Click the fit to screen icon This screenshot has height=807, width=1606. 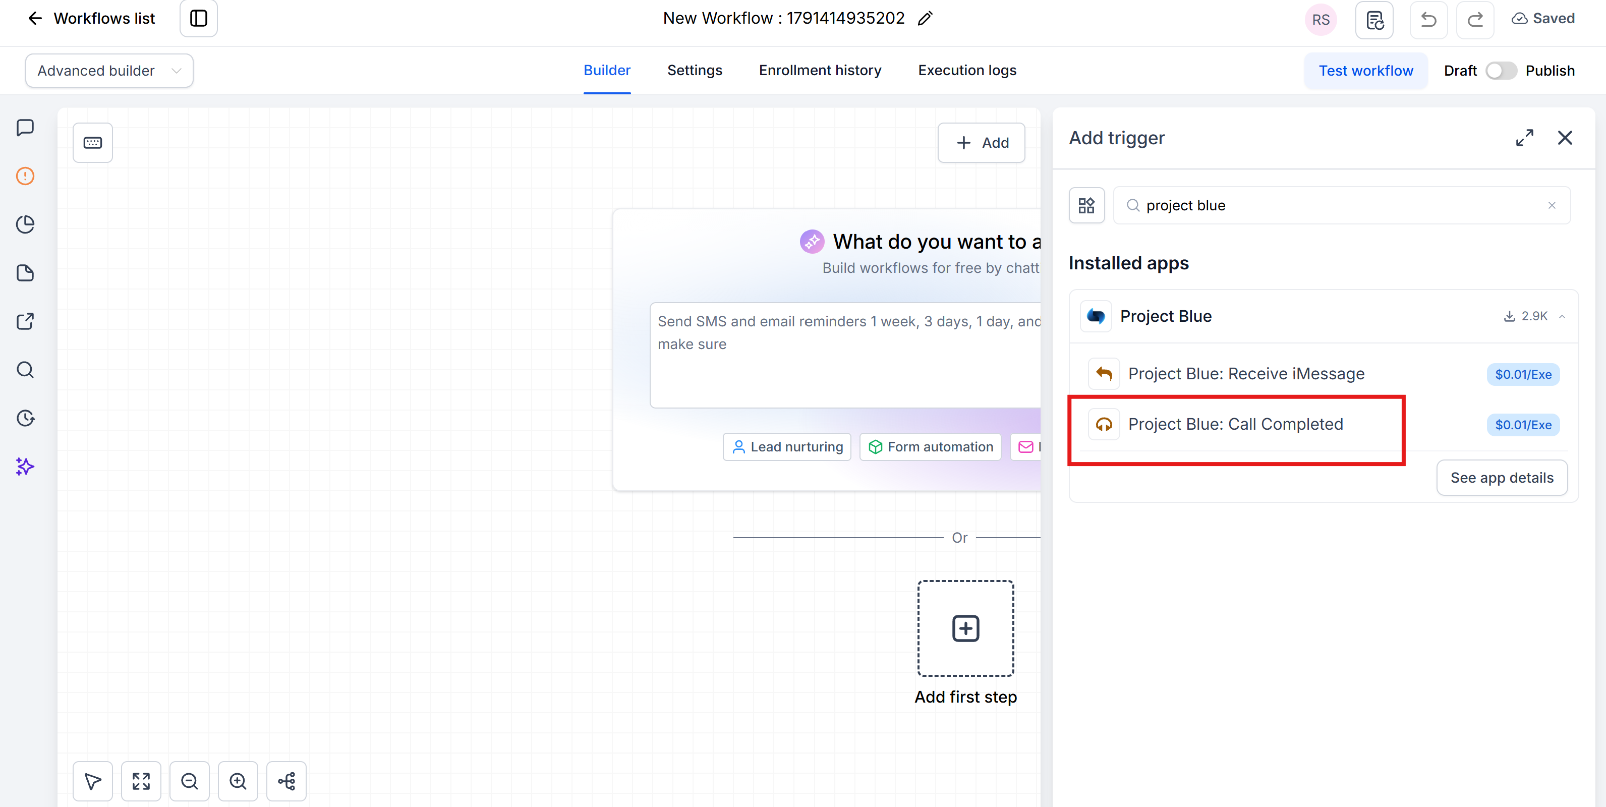tap(141, 781)
